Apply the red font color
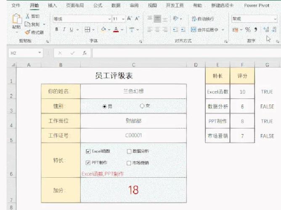This screenshot has width=281, height=210. pyautogui.click(x=116, y=29)
